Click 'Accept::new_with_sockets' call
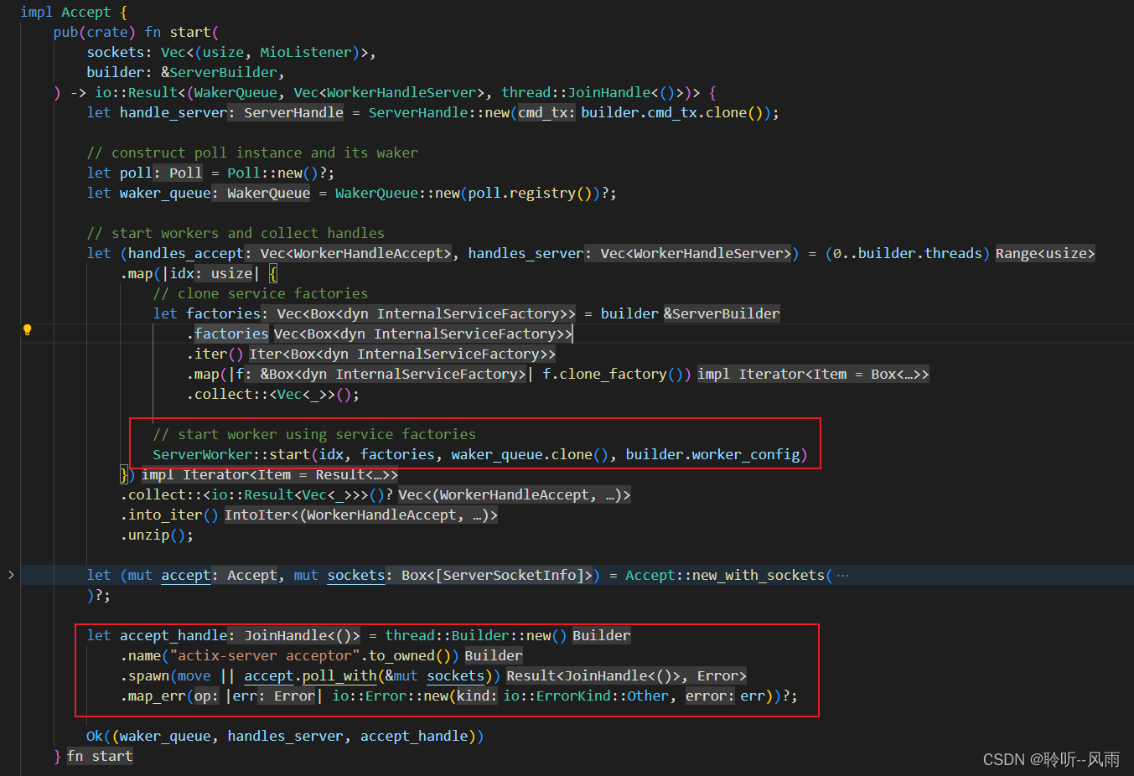The width and height of the screenshot is (1134, 776). click(x=725, y=575)
